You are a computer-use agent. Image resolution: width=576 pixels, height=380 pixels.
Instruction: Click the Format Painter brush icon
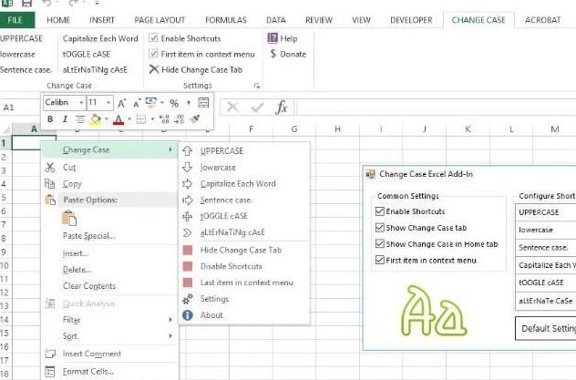click(x=195, y=118)
